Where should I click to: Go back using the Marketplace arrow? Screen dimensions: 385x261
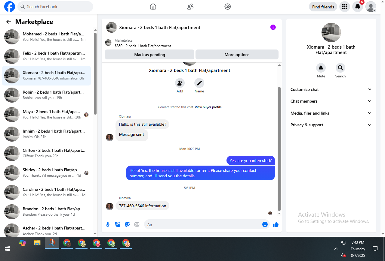(x=8, y=22)
